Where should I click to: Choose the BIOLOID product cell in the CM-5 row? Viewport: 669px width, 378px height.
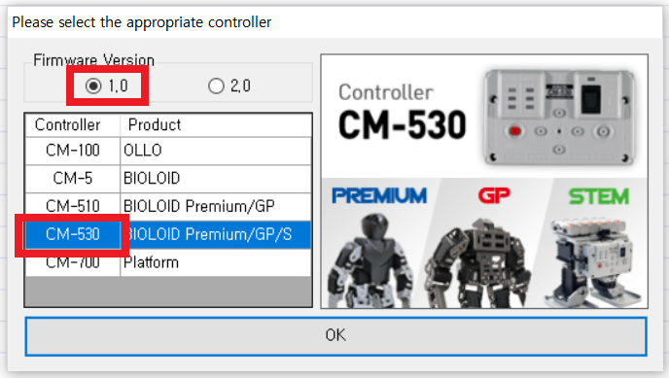point(216,179)
